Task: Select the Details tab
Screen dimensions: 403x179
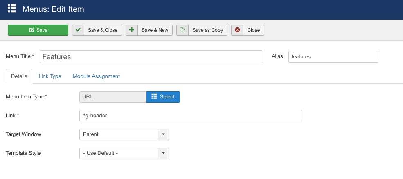Action: [19, 76]
